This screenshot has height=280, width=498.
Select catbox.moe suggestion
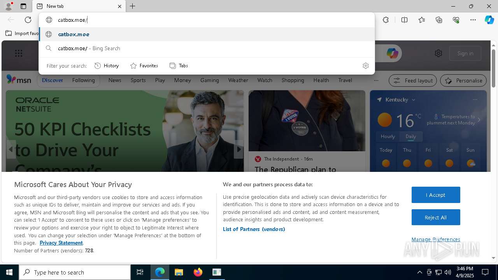207,34
